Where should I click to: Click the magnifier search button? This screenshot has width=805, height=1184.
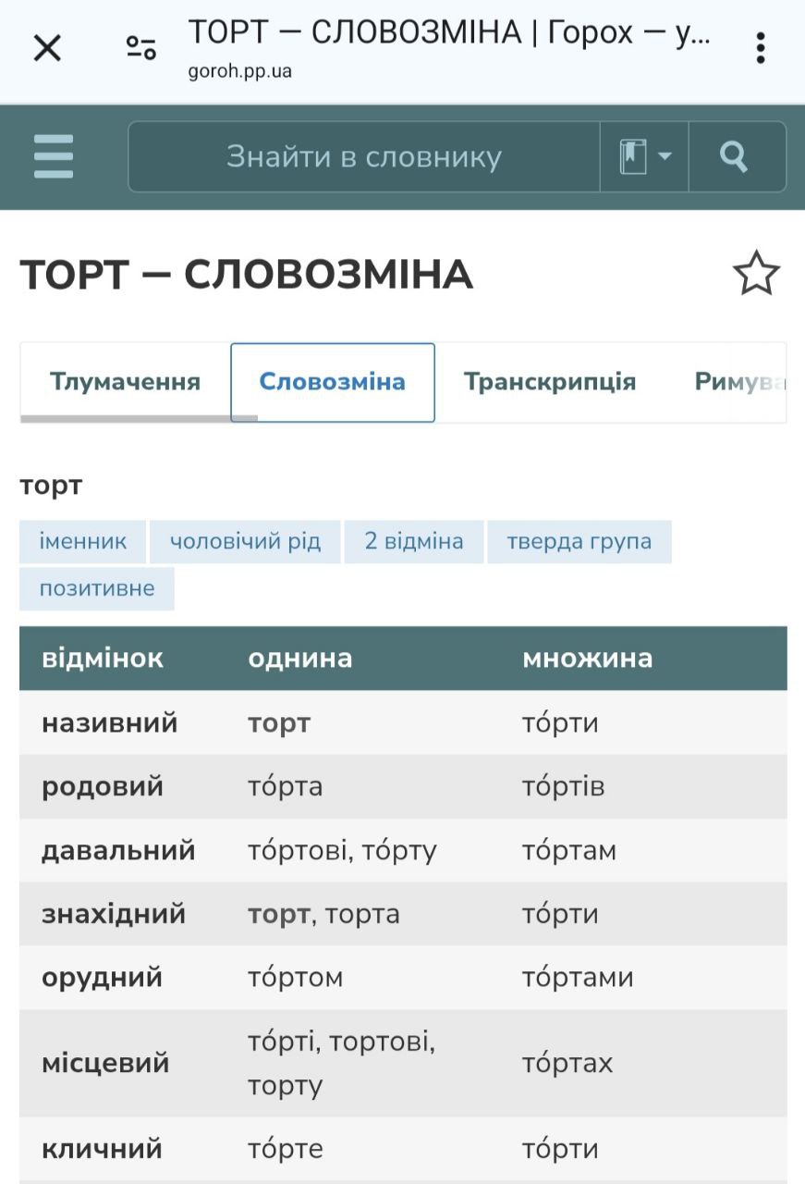point(736,156)
